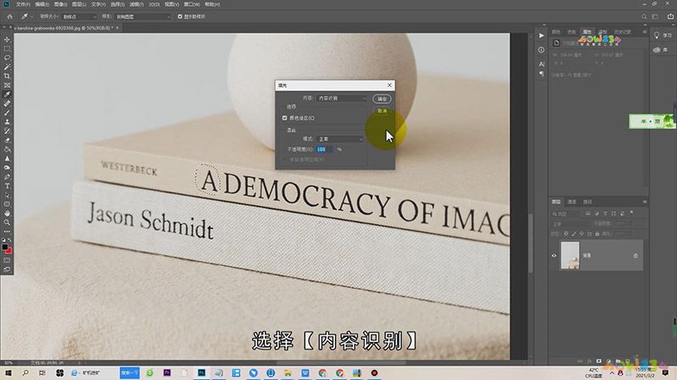Click the taskbar search magnifier
Image resolution: width=677 pixels, height=380 pixels.
coord(25,372)
